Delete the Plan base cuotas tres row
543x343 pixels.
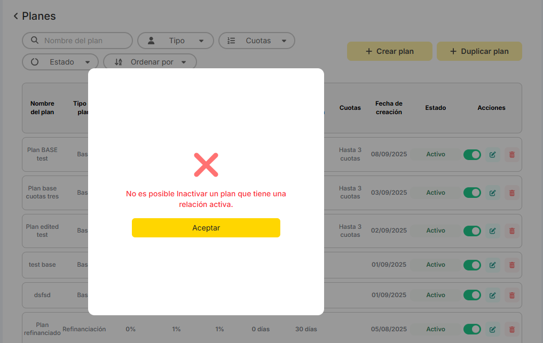coord(511,193)
